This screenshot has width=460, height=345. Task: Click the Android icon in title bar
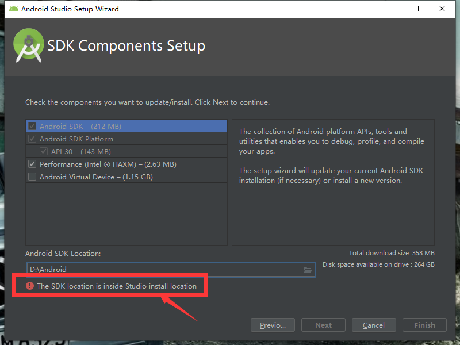click(x=13, y=9)
